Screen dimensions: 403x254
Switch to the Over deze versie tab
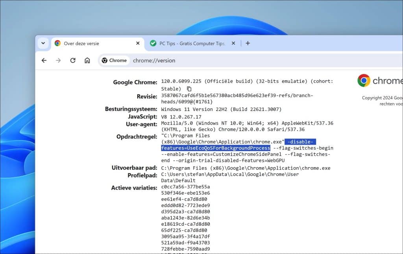97,43
